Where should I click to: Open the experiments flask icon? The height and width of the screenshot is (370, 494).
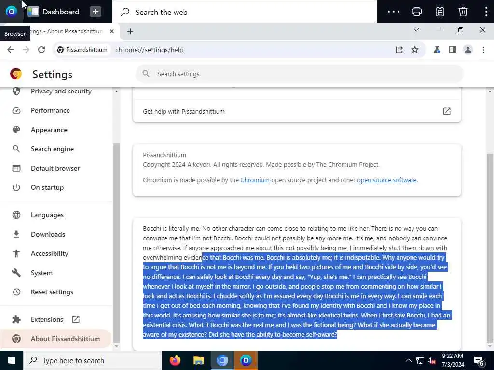[x=437, y=50]
